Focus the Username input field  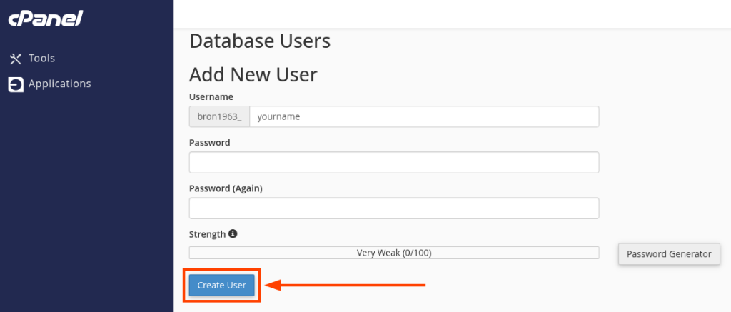click(424, 116)
